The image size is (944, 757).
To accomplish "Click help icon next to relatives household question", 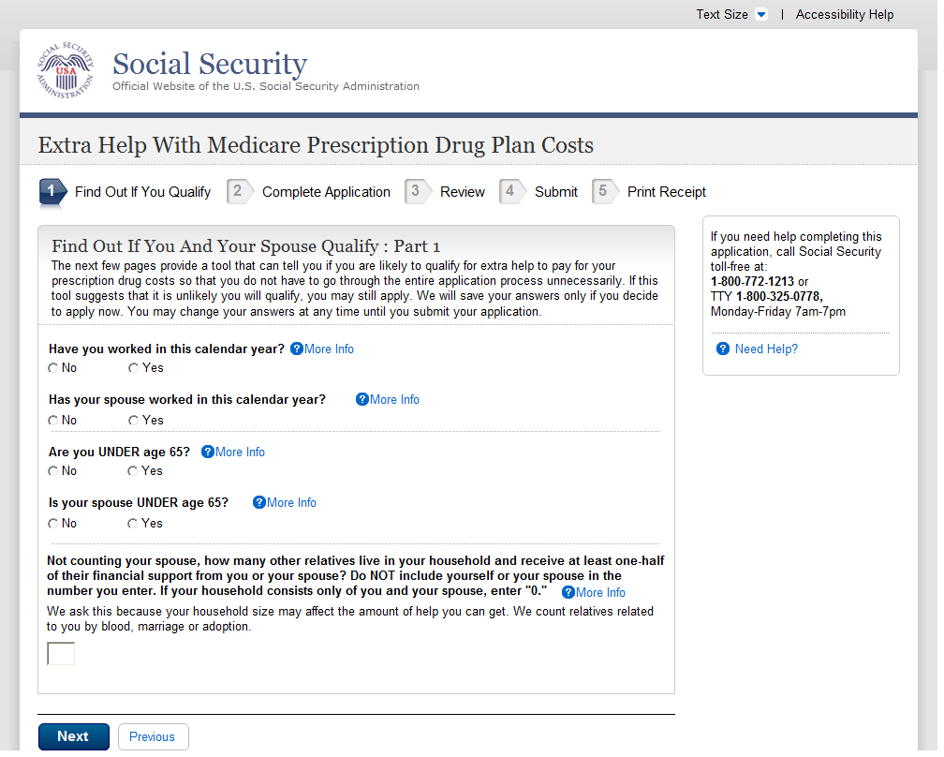I will [568, 592].
